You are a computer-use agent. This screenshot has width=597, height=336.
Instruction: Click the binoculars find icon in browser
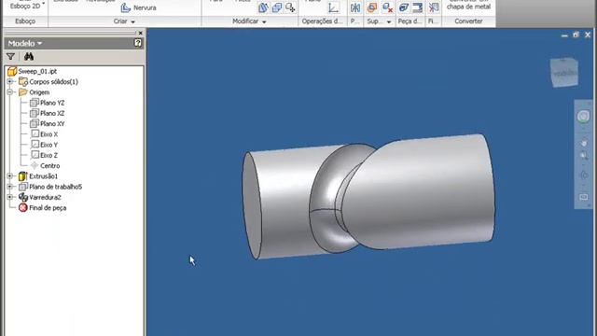(29, 57)
